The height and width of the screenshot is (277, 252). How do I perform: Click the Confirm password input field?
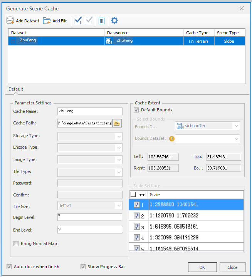[90, 195]
